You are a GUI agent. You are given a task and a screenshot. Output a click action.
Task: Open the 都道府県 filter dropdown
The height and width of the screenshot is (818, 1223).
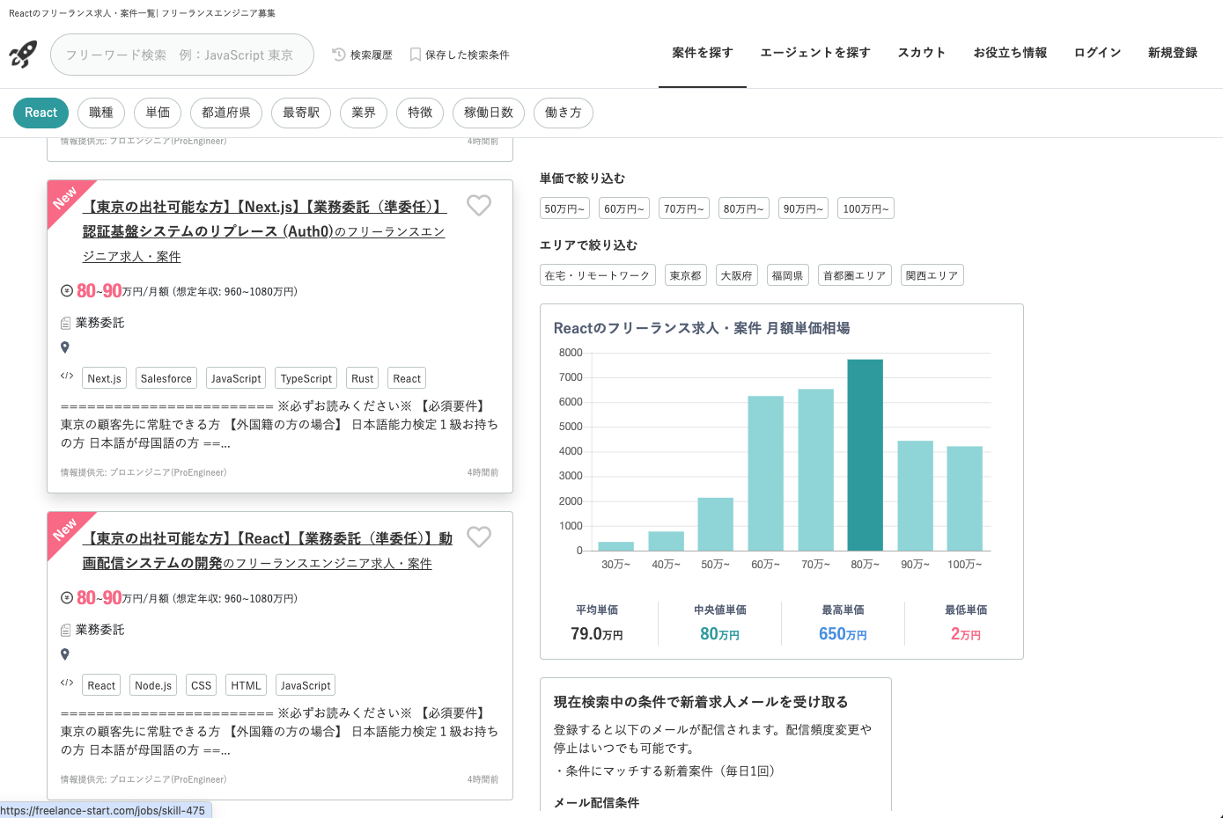225,113
